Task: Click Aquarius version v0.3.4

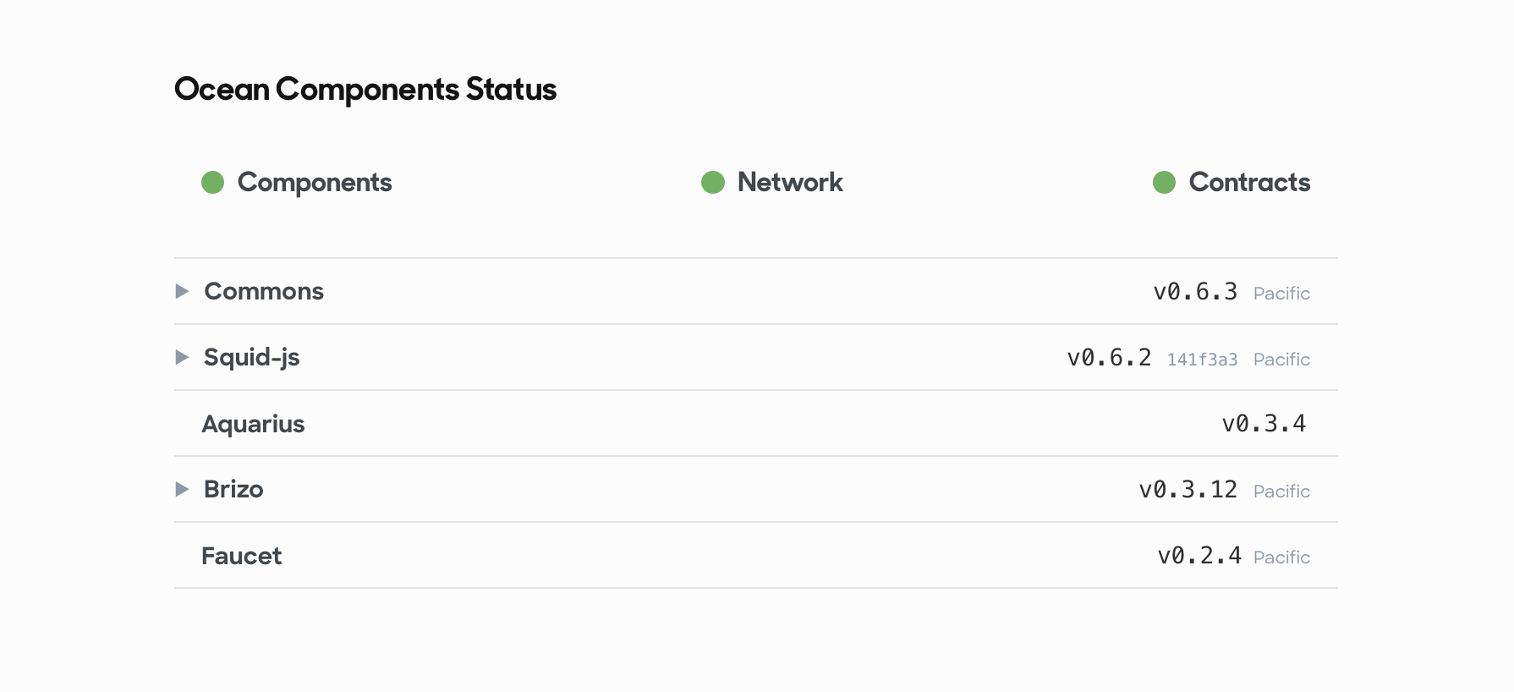Action: tap(1264, 424)
